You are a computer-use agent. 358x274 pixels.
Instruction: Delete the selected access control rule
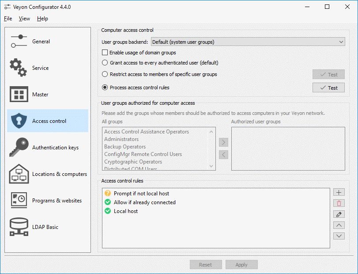coord(339,203)
